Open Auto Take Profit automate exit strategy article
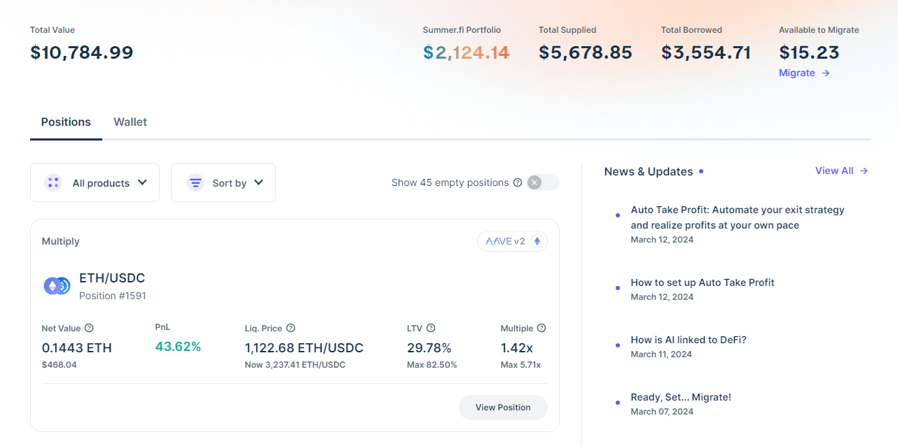The image size is (898, 446). [x=738, y=217]
